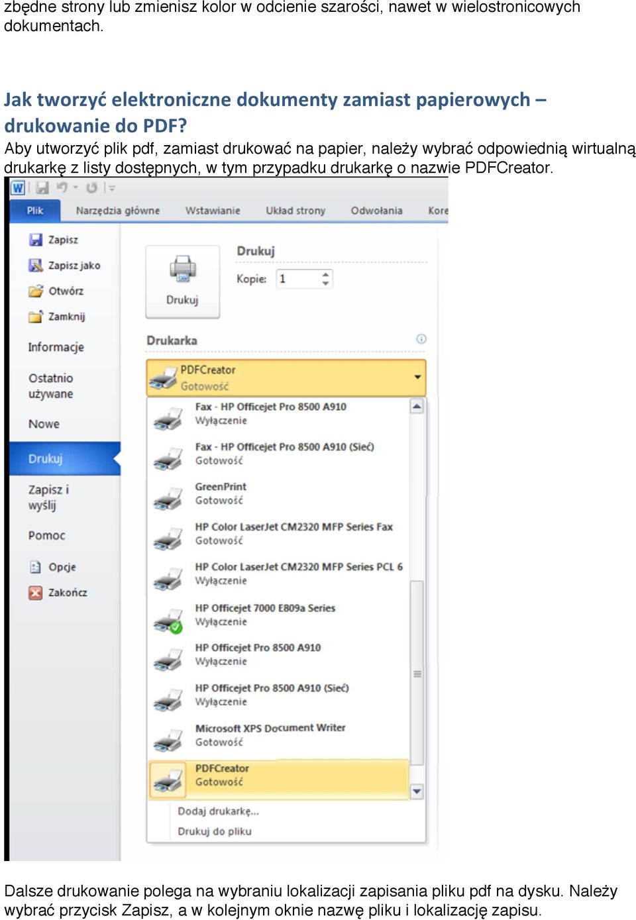Screen dimensions: 636x920
Task: Click default printer icon with green checkmark
Action: [168, 620]
